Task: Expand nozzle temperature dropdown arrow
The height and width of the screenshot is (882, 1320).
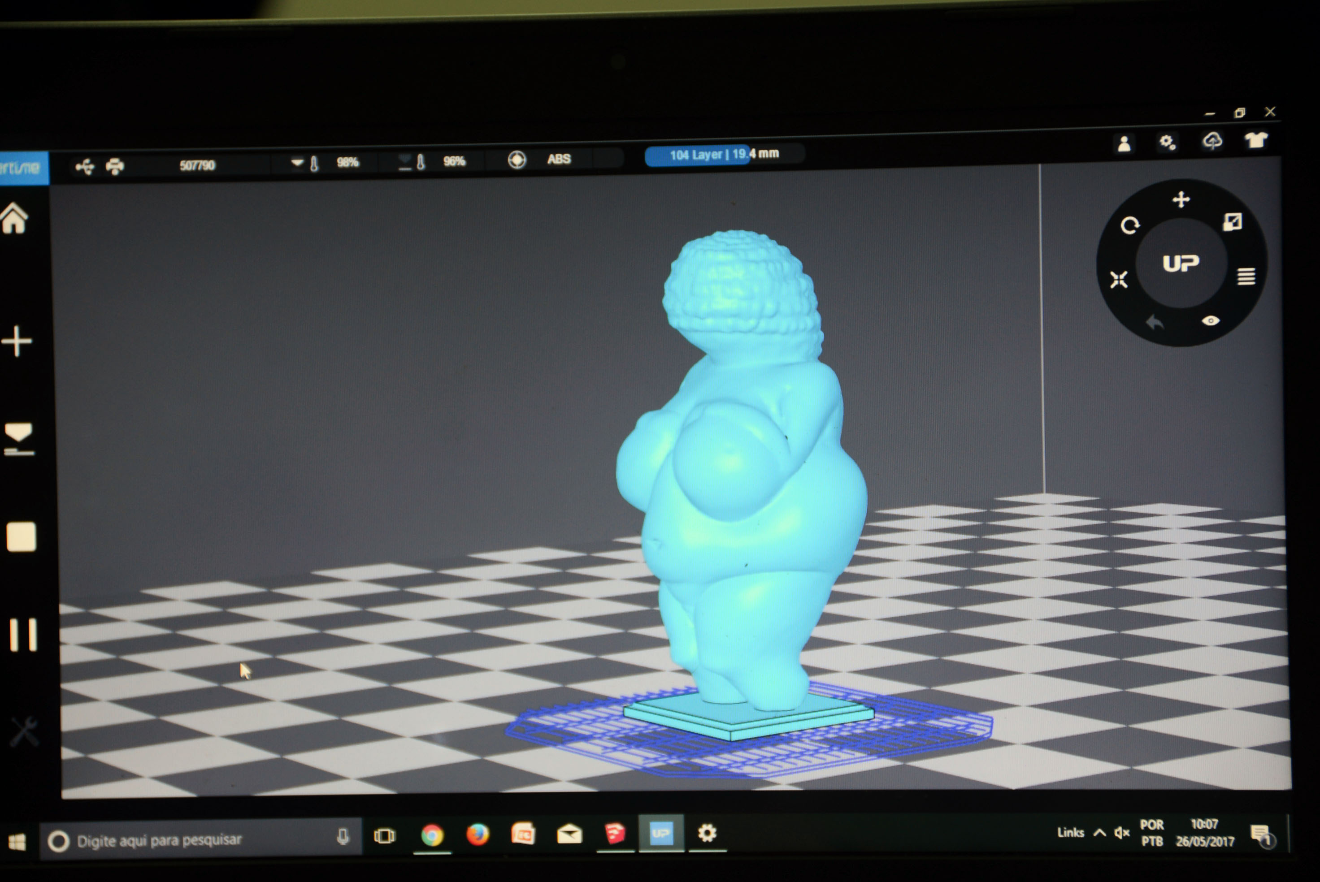Action: [297, 163]
